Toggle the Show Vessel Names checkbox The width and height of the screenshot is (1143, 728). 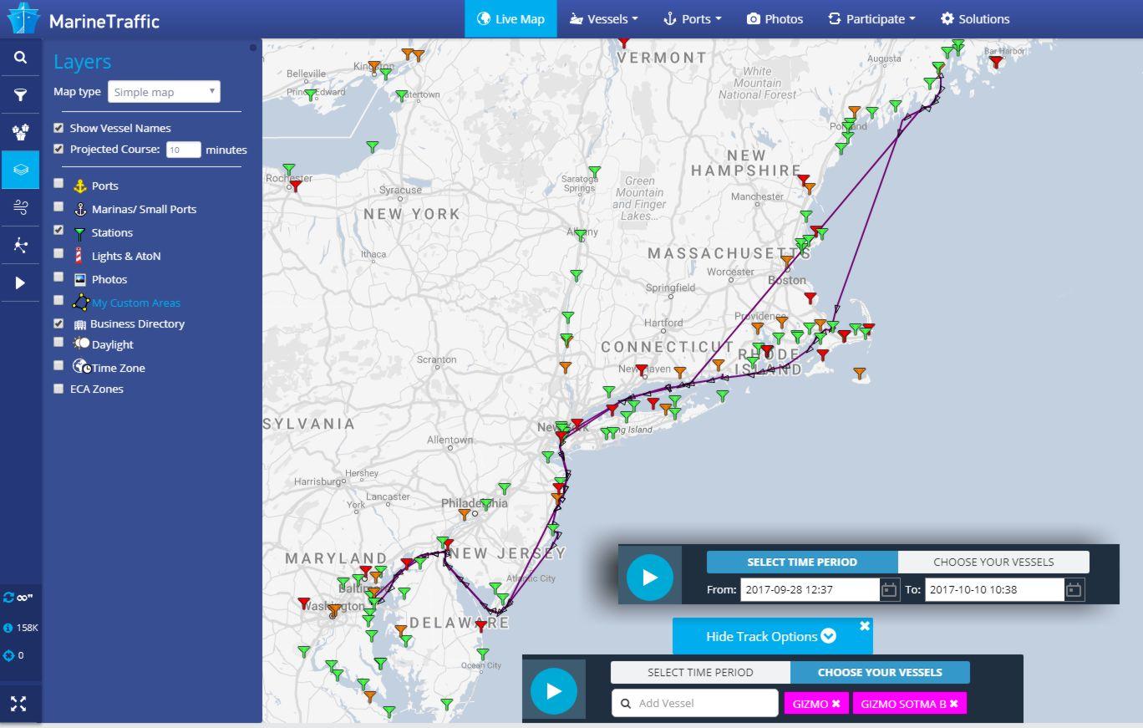point(58,128)
